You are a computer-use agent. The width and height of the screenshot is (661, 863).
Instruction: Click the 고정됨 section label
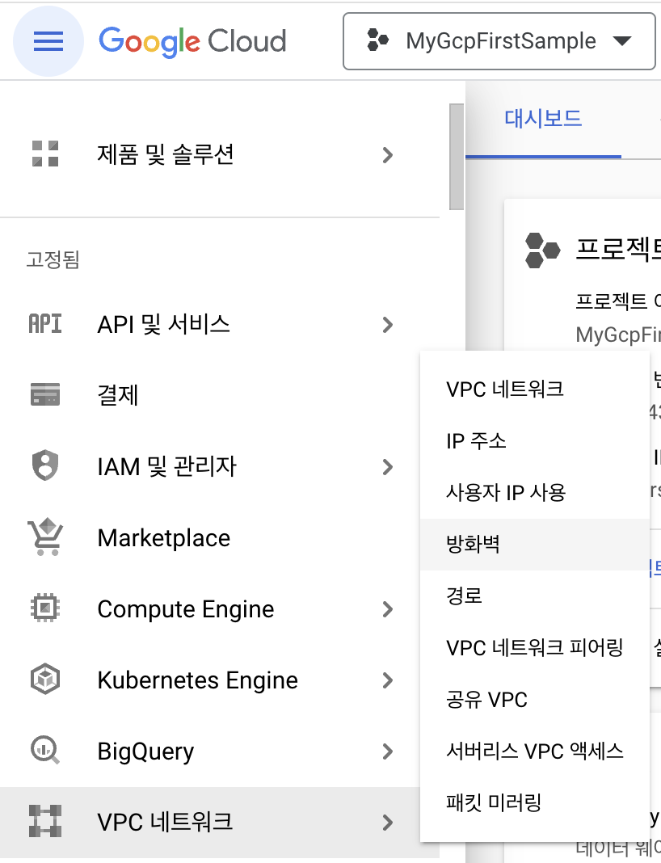[x=53, y=259]
